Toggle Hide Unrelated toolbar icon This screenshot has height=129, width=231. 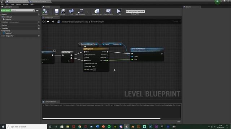click(x=80, y=11)
